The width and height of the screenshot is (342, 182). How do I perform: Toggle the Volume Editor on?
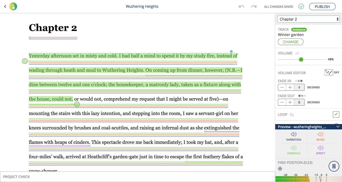(329, 72)
